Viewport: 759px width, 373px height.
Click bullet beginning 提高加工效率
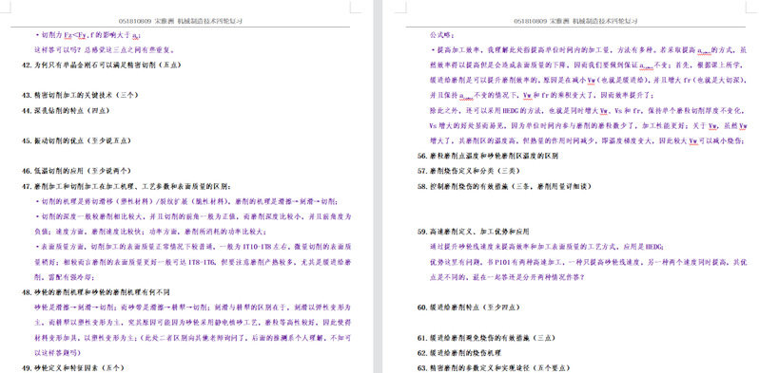(x=588, y=49)
